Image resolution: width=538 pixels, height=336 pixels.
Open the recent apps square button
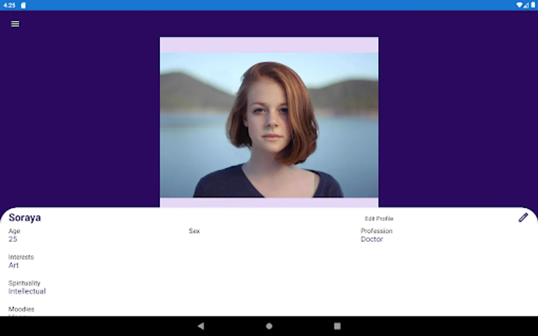tap(337, 326)
